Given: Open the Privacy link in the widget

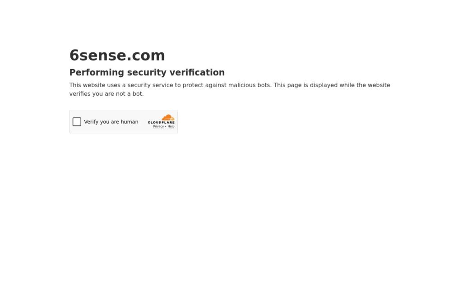Looking at the screenshot, I should point(158,126).
